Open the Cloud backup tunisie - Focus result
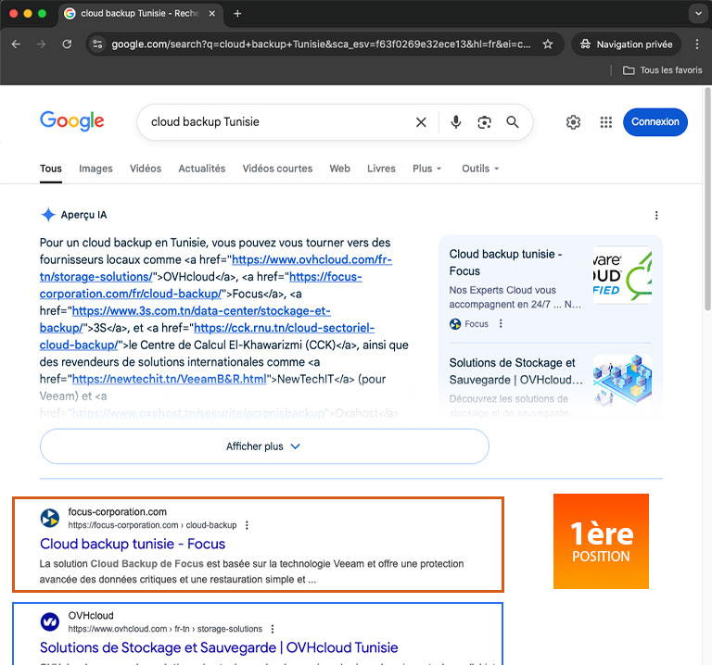The height and width of the screenshot is (665, 712). pyautogui.click(x=133, y=544)
